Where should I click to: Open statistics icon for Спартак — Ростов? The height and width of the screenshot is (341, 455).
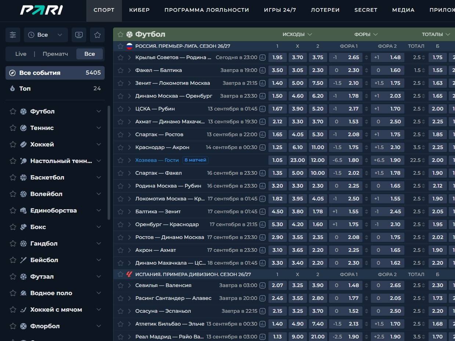tap(263, 134)
